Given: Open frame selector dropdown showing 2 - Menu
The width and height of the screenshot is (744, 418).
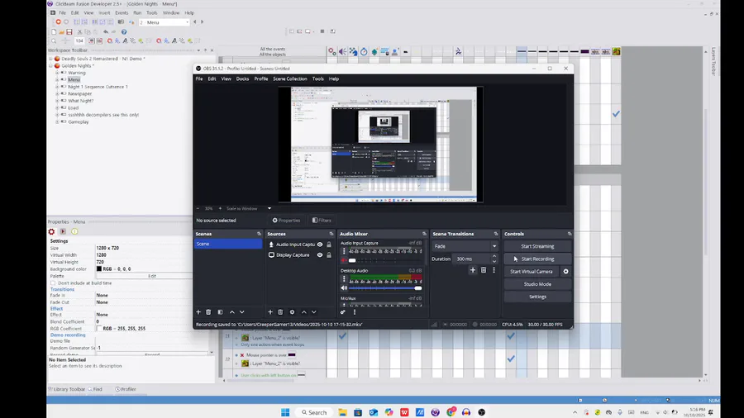Looking at the screenshot, I should [165, 22].
